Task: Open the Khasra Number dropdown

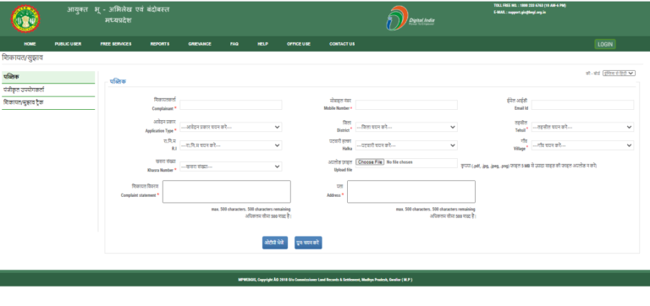Action: coord(230,167)
